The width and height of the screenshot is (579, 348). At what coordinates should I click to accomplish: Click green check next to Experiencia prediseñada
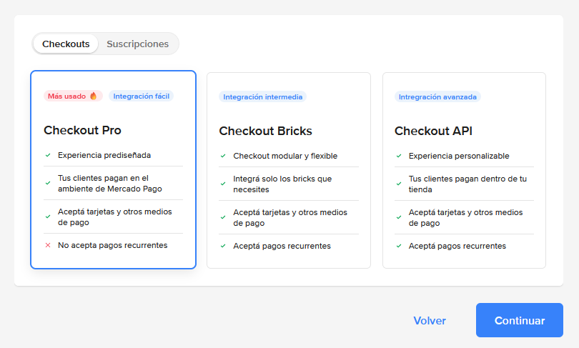pyautogui.click(x=48, y=155)
